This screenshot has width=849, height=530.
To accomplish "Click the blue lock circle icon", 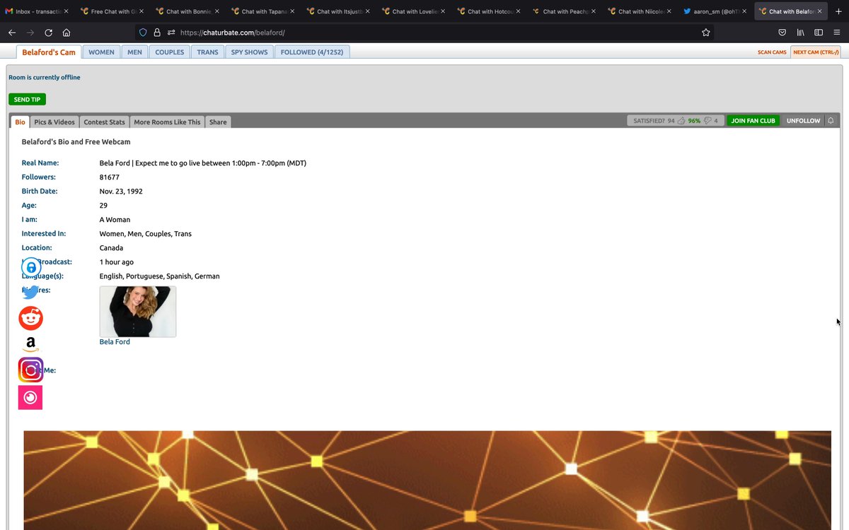I will [31, 268].
